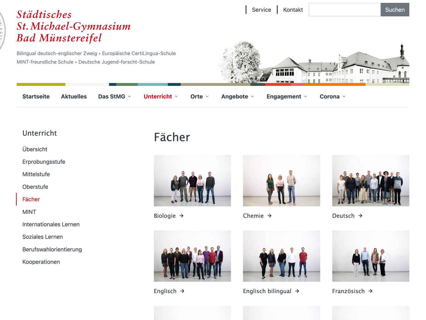426x320 pixels.
Task: Click the Service link
Action: click(x=261, y=9)
